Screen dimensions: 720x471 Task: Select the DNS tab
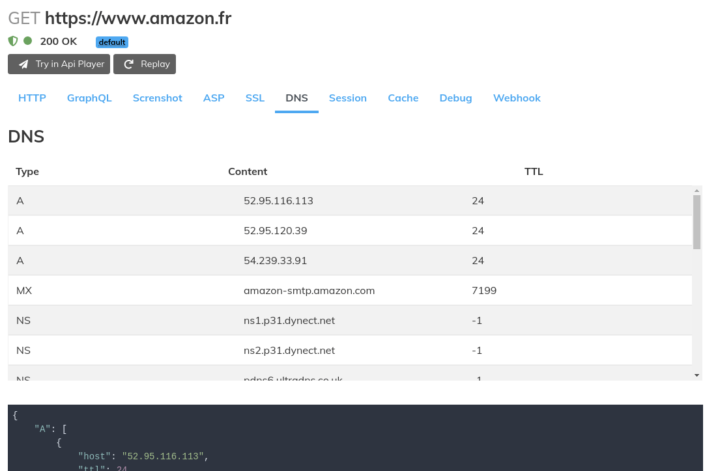coord(296,98)
